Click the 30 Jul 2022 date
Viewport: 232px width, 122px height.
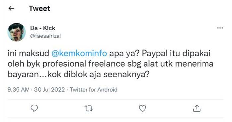click(49, 90)
